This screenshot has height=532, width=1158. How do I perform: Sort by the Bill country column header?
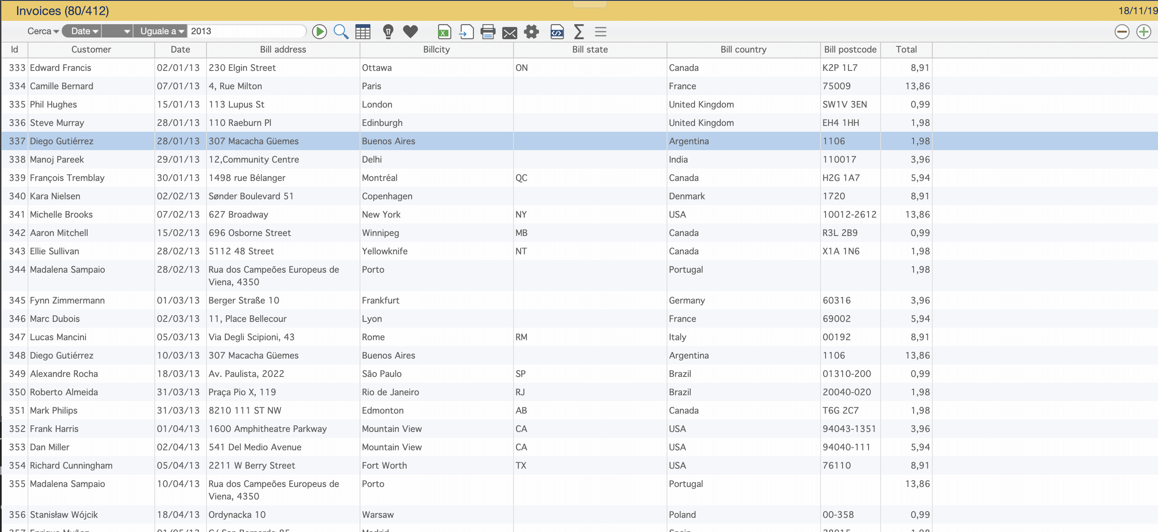pos(743,50)
